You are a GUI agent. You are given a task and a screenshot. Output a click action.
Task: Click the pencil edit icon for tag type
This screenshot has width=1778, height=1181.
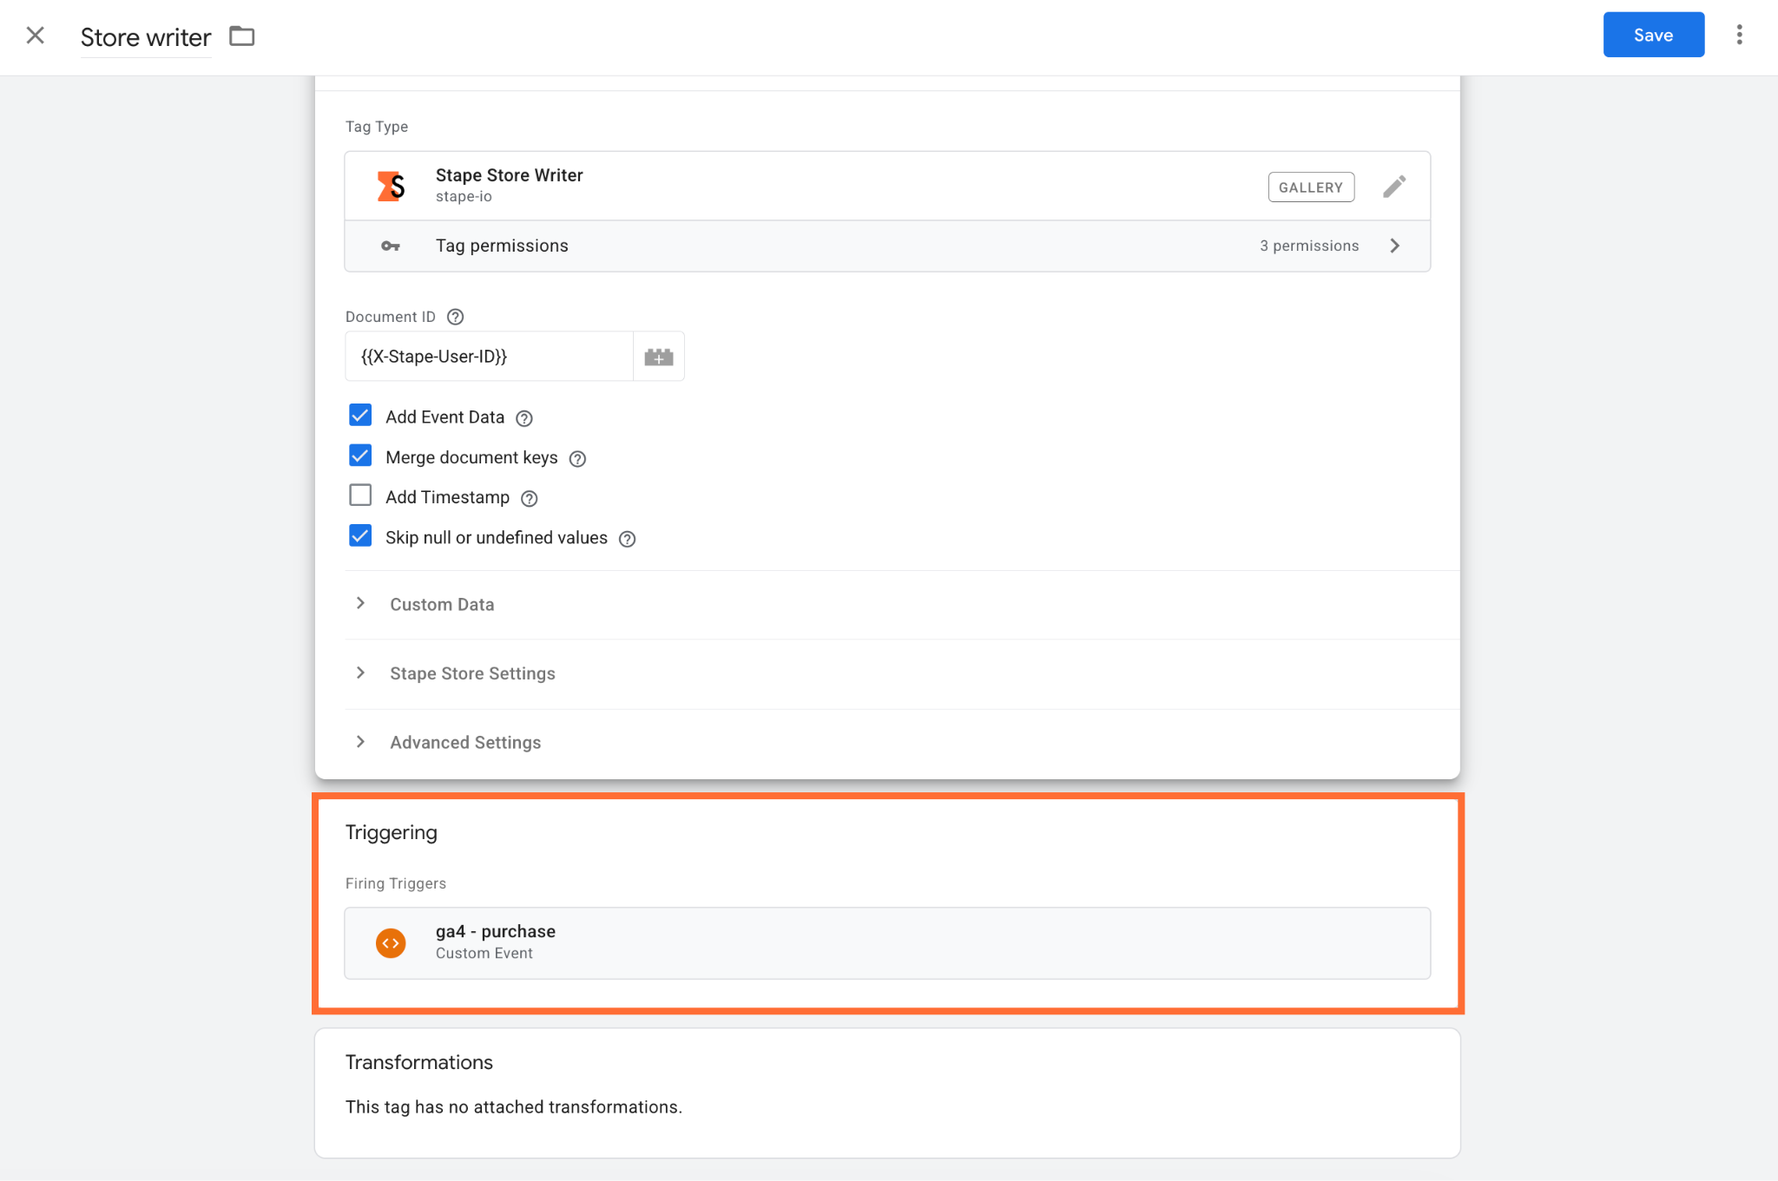(1394, 187)
